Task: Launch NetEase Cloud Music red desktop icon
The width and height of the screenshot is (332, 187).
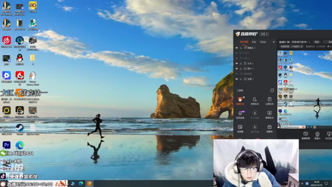Action: 7,42
